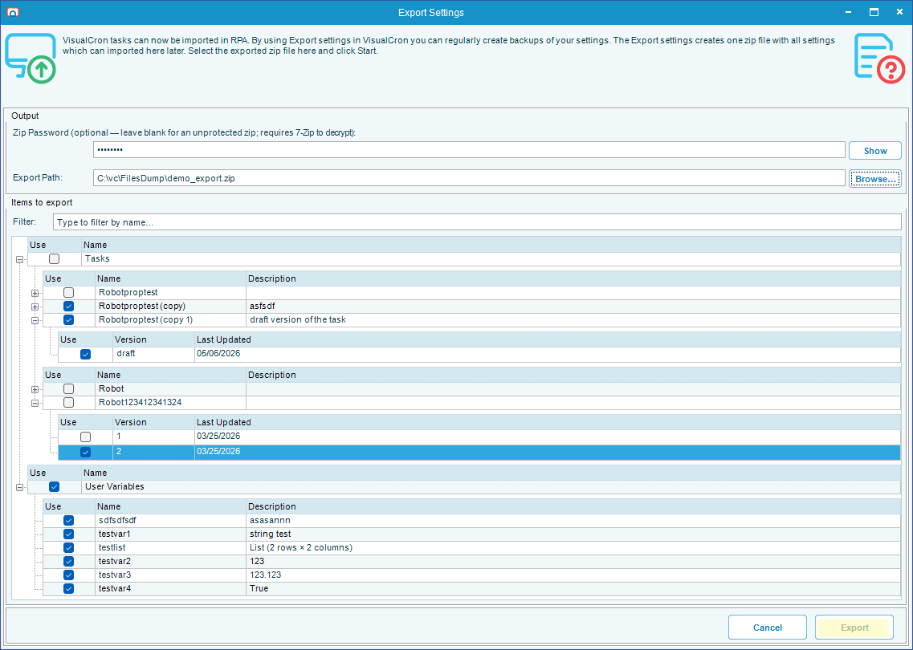Click the Export Path field

tap(469, 178)
